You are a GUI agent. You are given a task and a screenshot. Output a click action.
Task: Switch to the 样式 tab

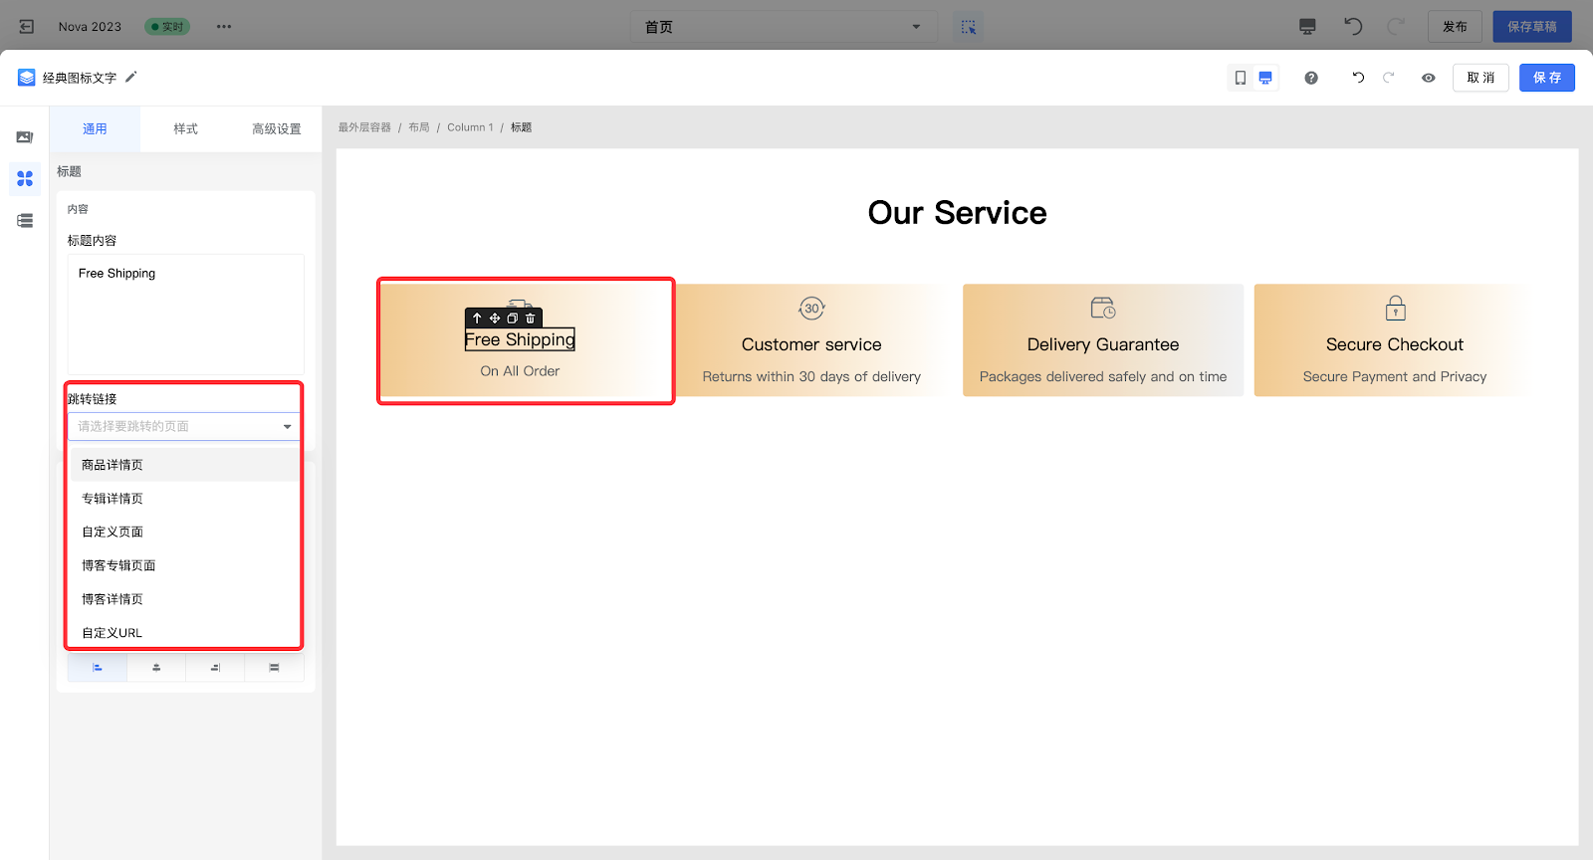pyautogui.click(x=185, y=129)
